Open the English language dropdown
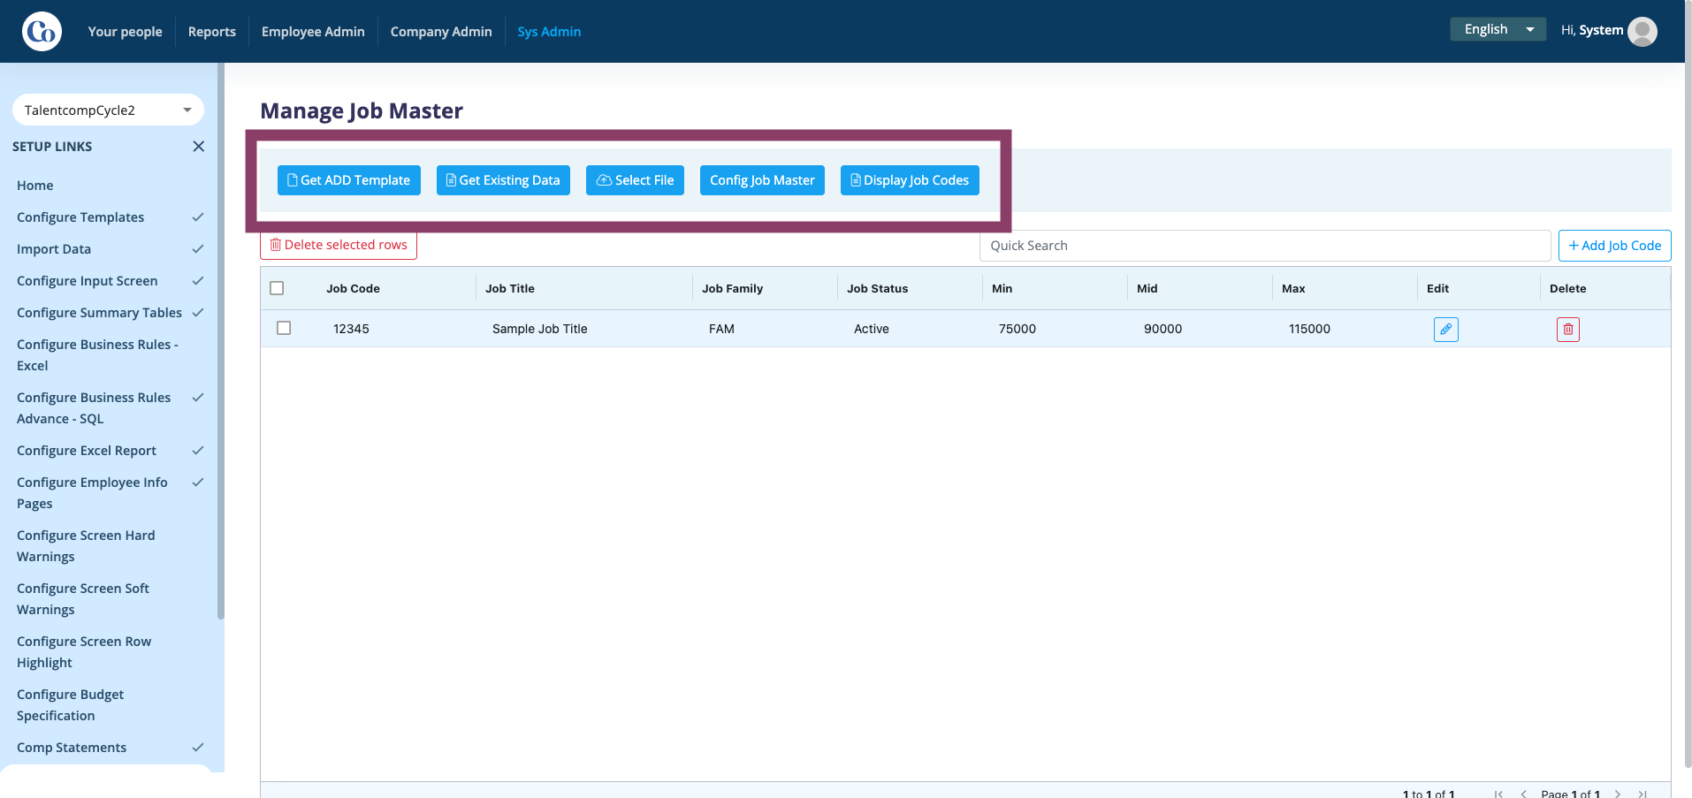The image size is (1692, 798). click(1498, 29)
